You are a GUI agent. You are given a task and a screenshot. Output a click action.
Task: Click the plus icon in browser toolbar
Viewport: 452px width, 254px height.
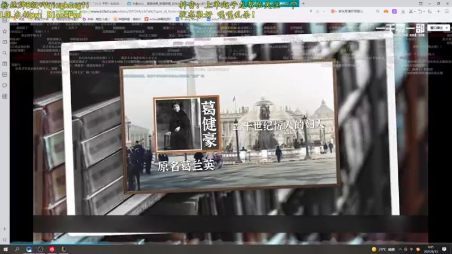pos(438,11)
